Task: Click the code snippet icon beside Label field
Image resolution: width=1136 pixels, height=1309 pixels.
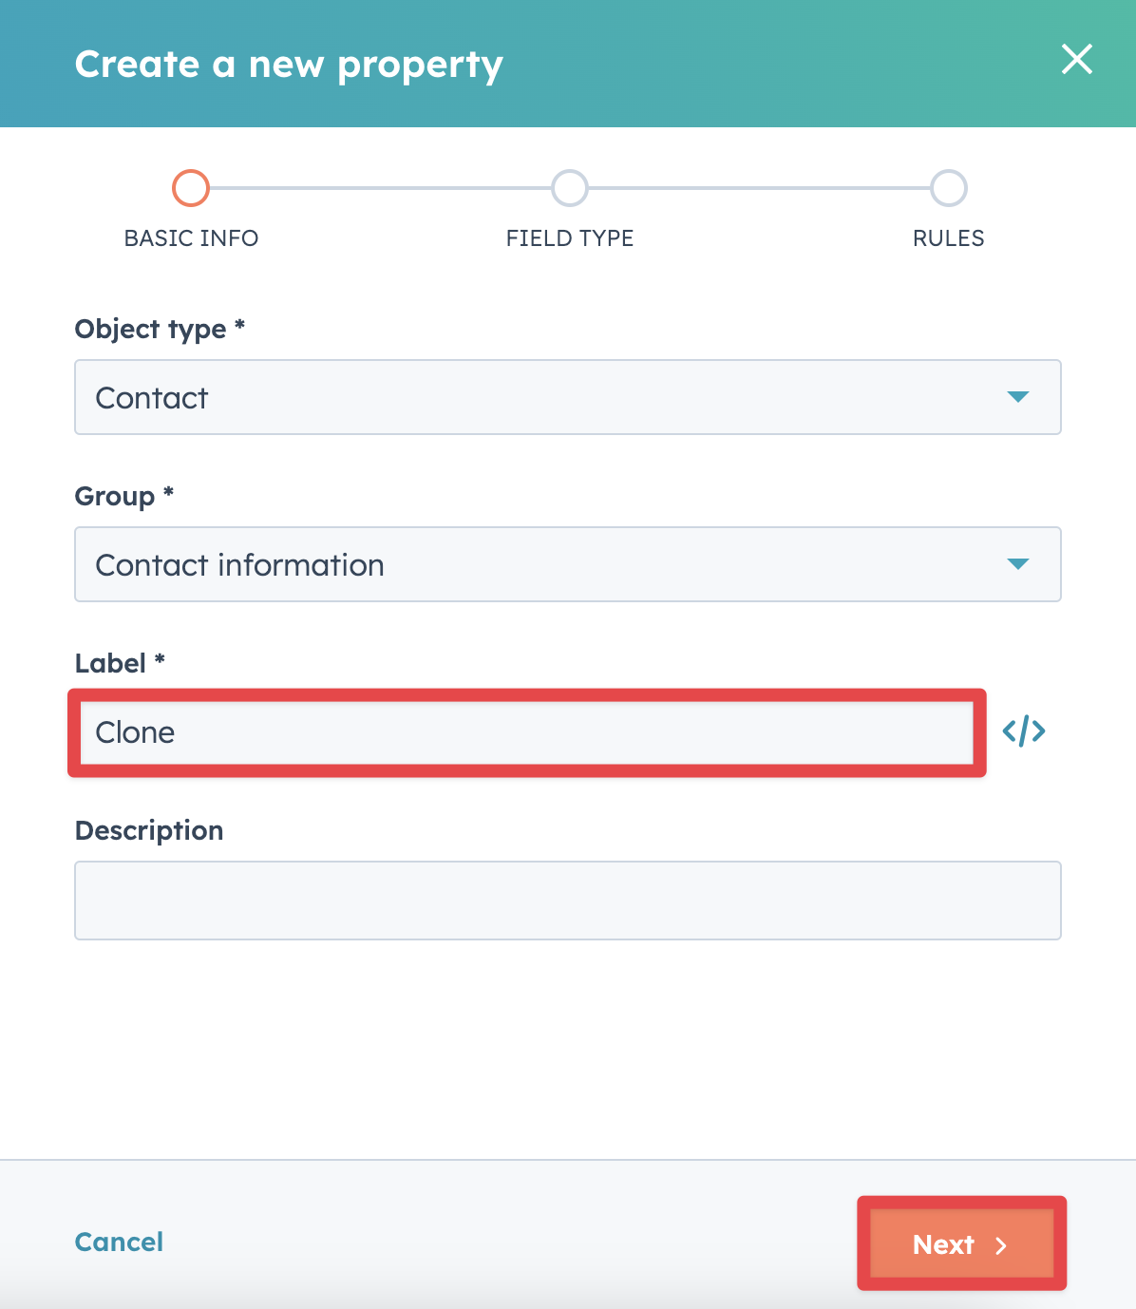Action: tap(1024, 731)
